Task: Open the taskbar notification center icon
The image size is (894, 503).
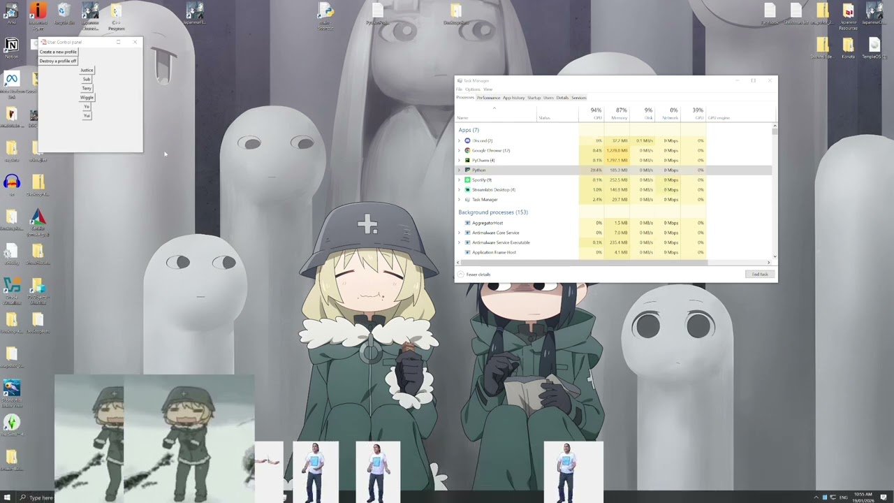Action: 884,497
